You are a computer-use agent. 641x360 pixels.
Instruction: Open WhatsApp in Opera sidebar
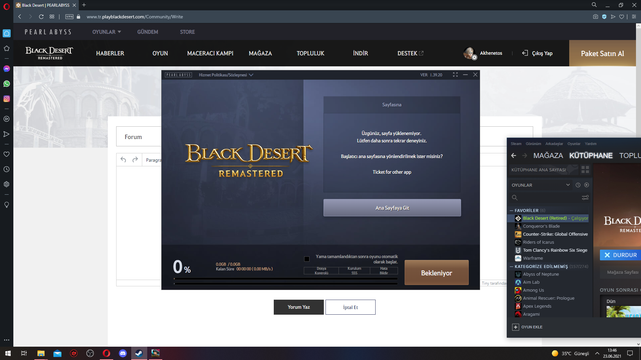click(x=7, y=84)
